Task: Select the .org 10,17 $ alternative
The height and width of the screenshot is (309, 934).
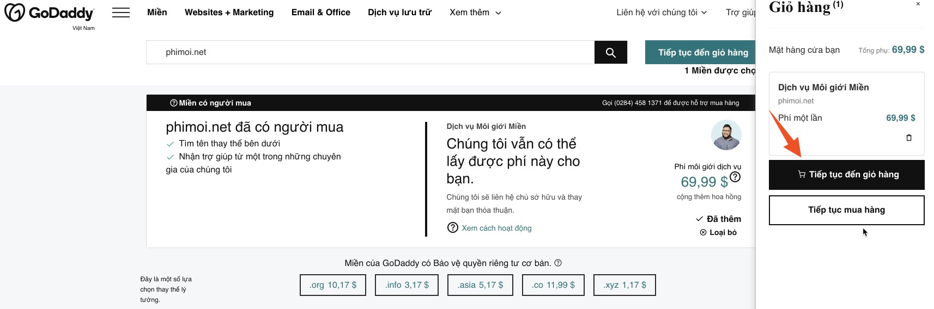Action: [332, 285]
